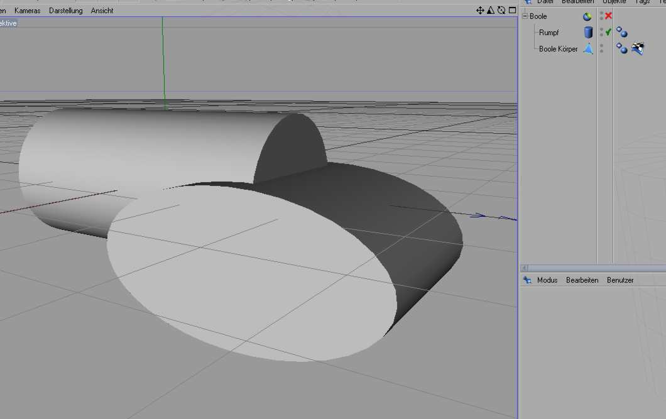Click the Boole object type icon

coord(587,17)
